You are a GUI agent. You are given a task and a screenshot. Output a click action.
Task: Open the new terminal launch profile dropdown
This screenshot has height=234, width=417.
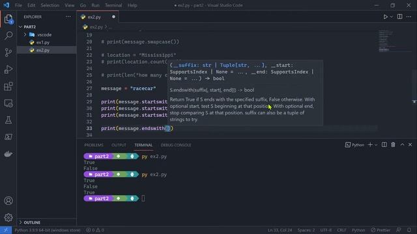pyautogui.click(x=376, y=145)
